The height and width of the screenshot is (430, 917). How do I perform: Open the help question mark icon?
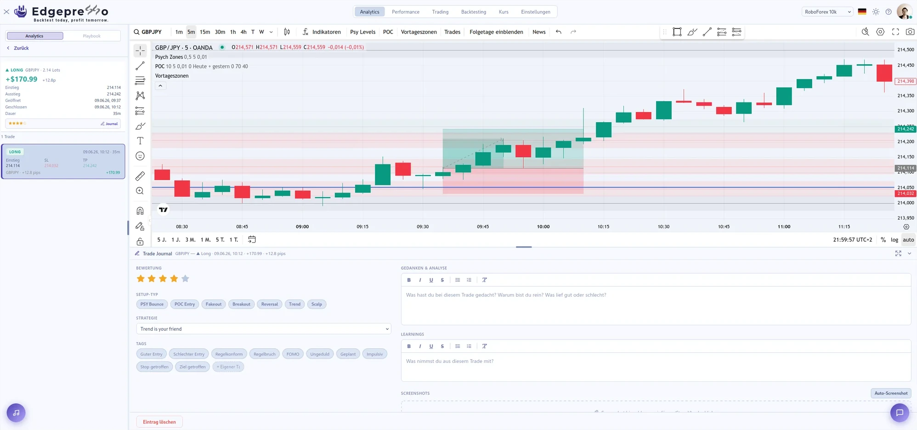[x=889, y=12]
